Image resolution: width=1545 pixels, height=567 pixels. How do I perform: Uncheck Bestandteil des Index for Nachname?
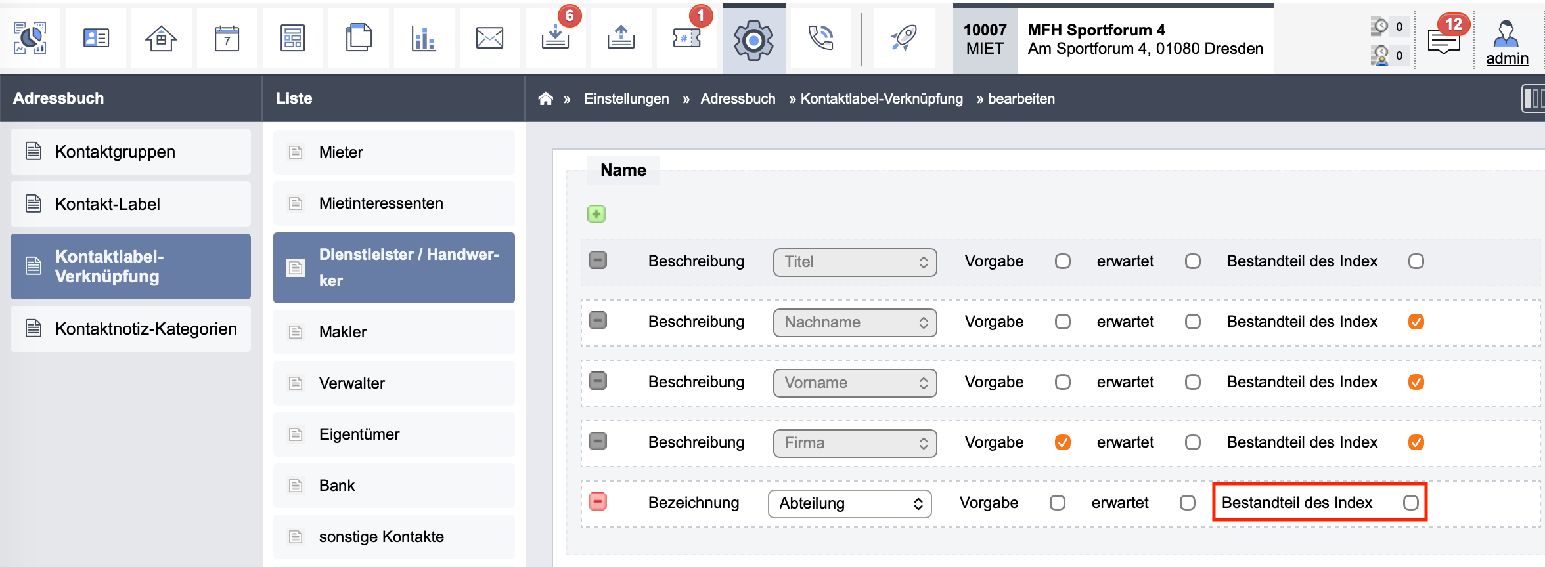(1416, 322)
